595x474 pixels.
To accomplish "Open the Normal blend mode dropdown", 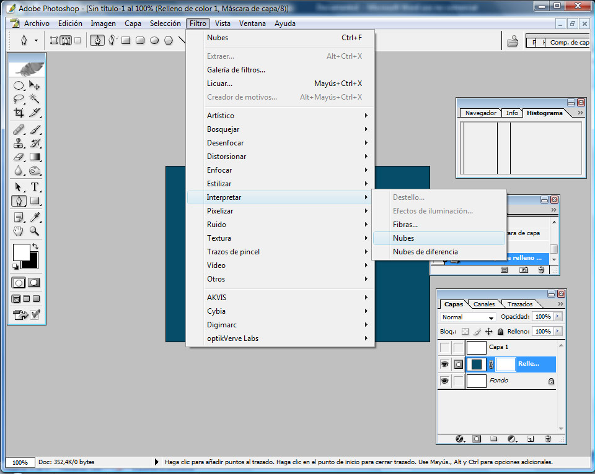I will point(468,317).
